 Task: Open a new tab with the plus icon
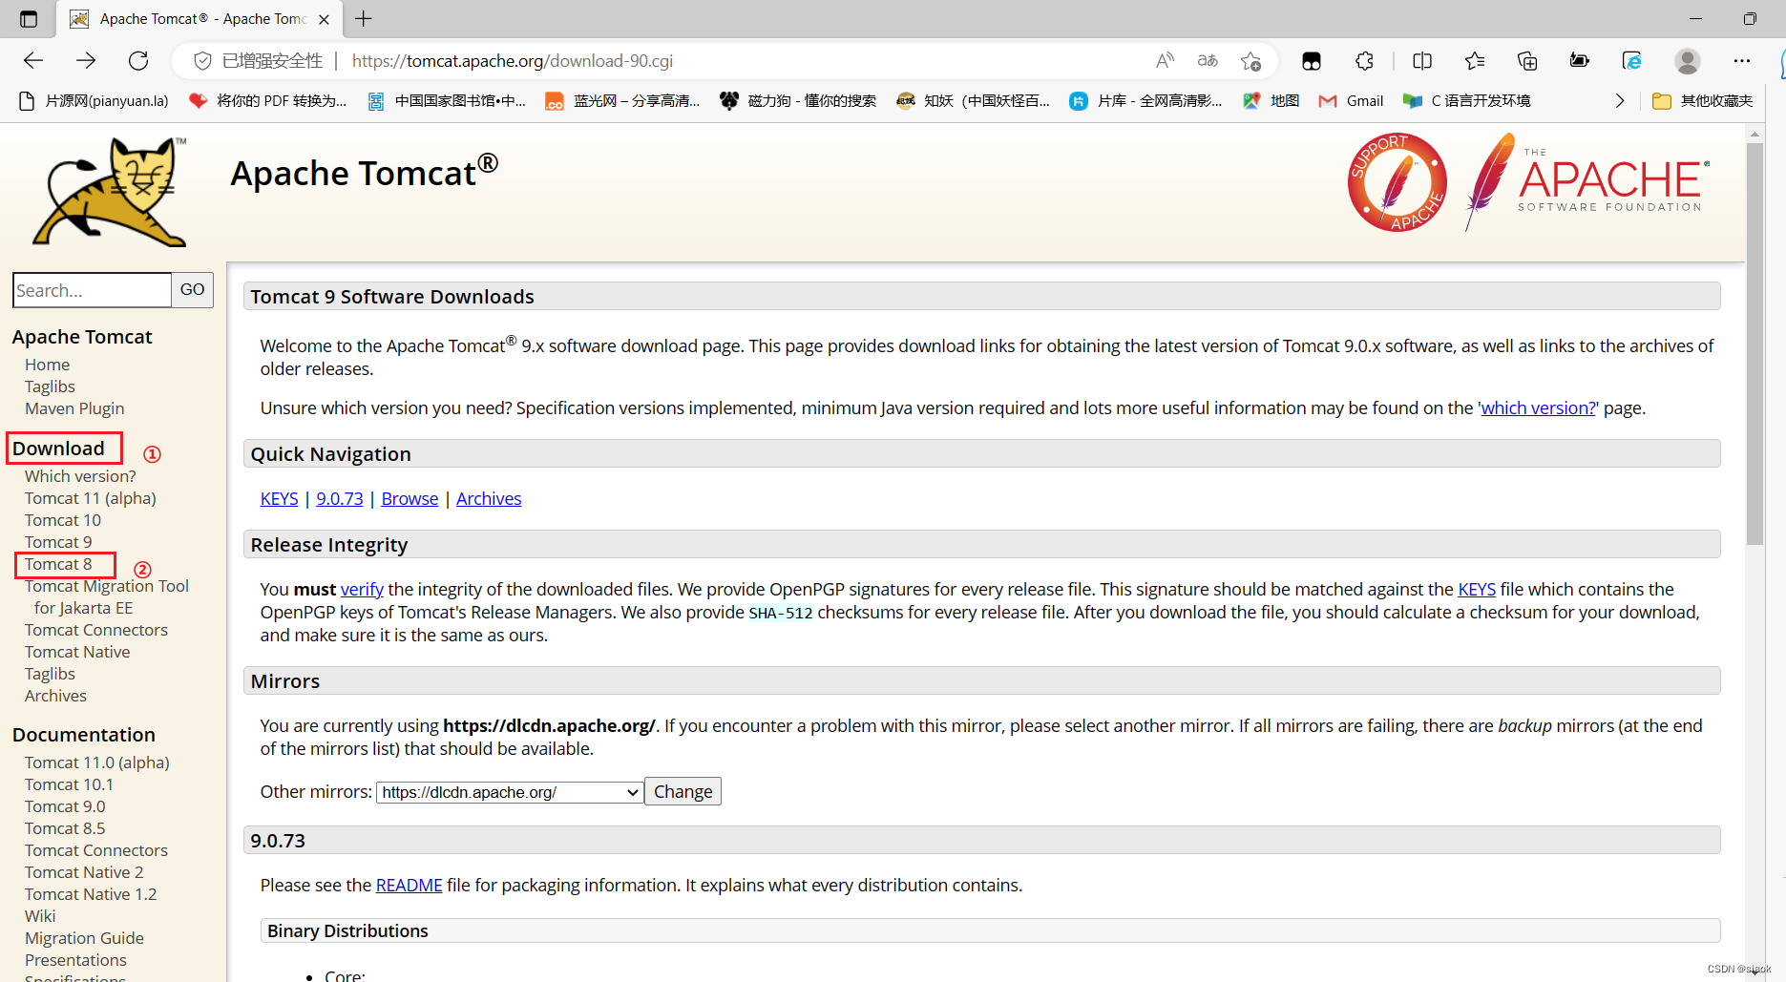point(364,18)
